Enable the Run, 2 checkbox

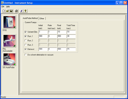26,40
